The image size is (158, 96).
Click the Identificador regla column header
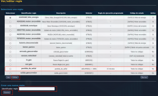tap(29, 13)
